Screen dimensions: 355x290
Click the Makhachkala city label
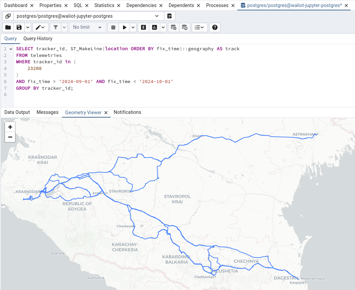[313, 279]
